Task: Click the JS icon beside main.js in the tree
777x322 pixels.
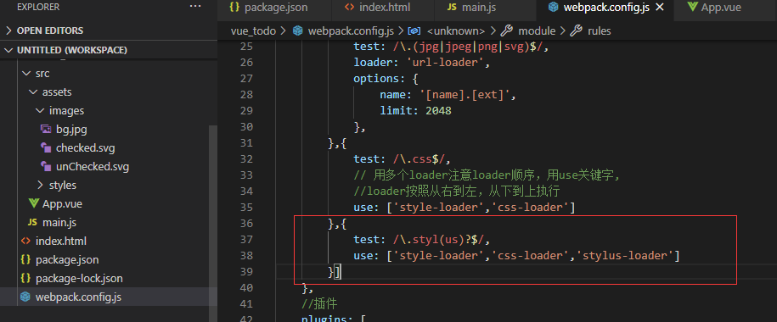Action: 33,223
